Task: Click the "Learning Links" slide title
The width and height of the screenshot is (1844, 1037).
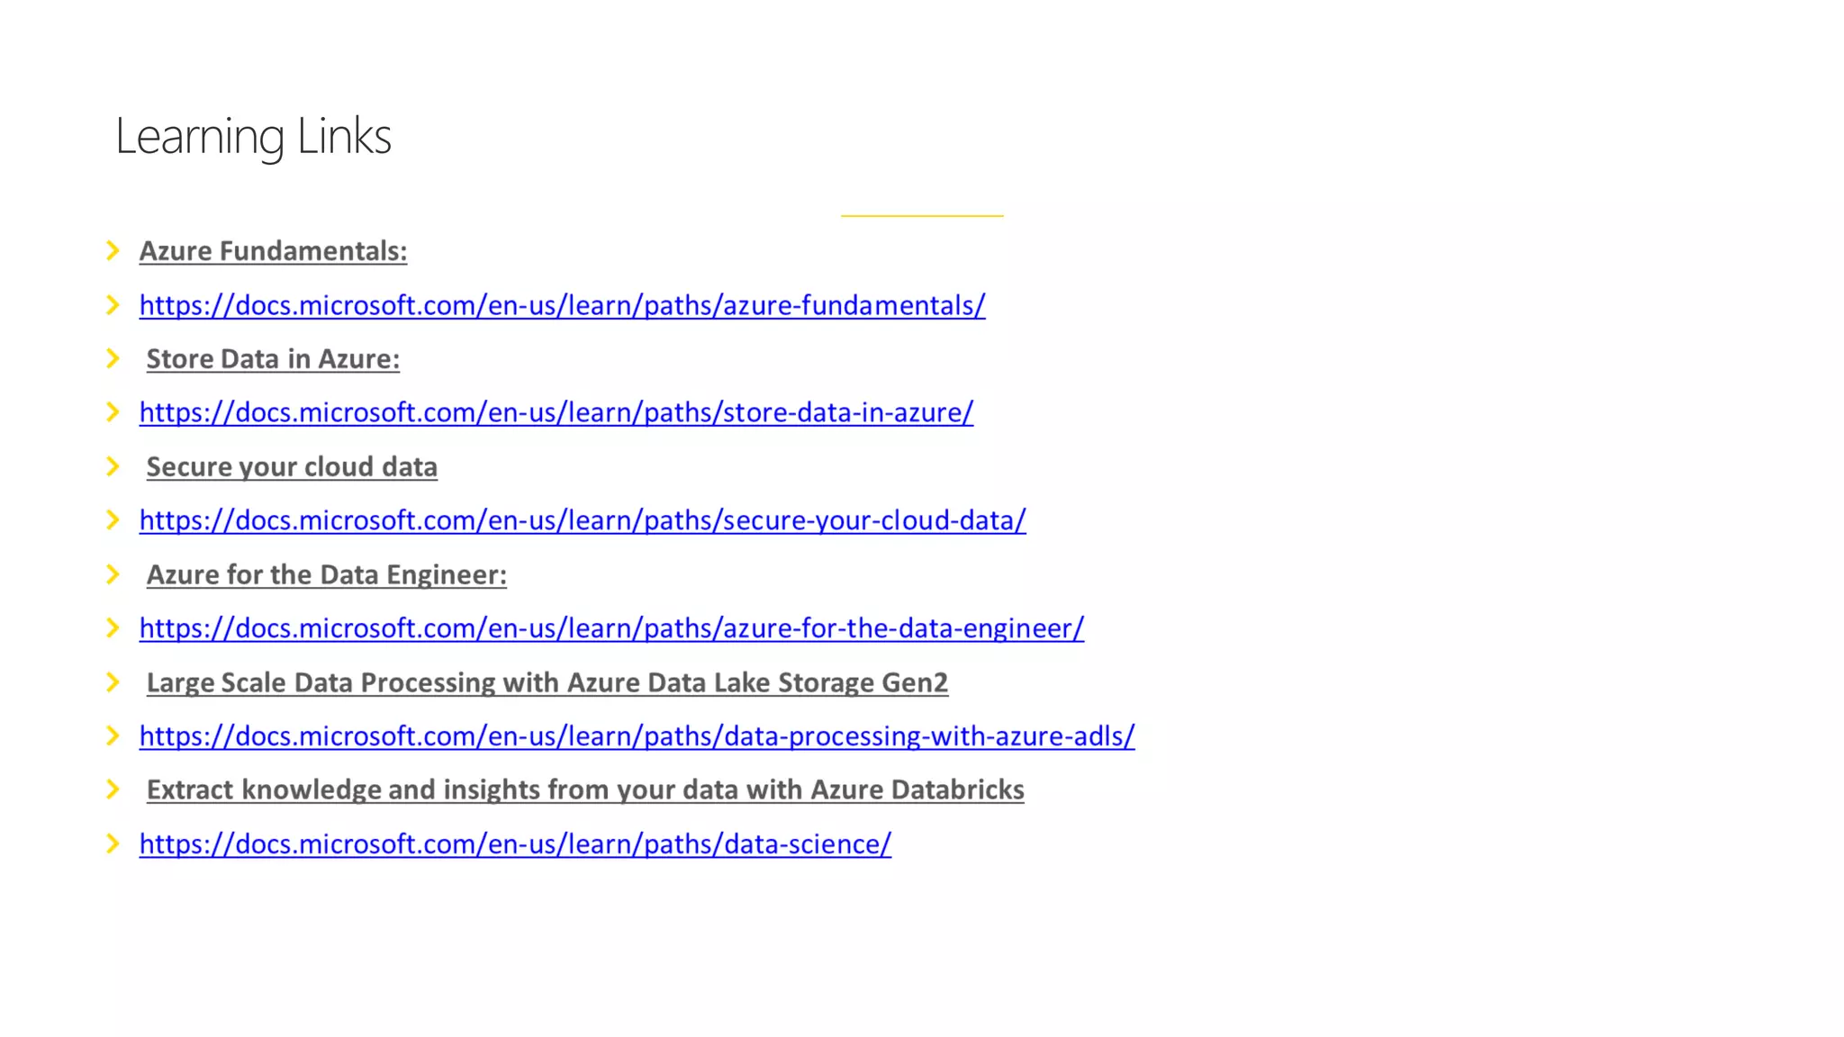Action: coord(253,137)
